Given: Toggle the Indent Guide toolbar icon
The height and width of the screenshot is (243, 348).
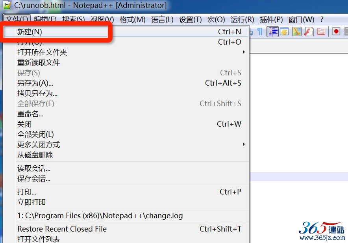Looking at the screenshot, I should (272, 32).
